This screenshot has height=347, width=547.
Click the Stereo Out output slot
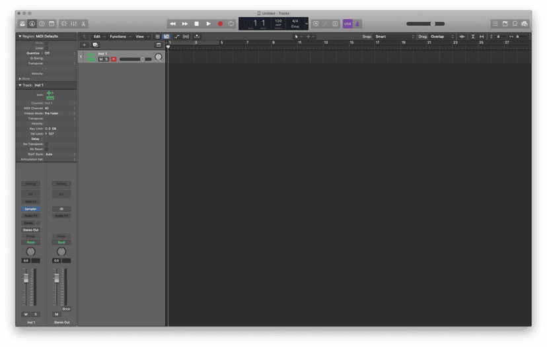pyautogui.click(x=30, y=230)
